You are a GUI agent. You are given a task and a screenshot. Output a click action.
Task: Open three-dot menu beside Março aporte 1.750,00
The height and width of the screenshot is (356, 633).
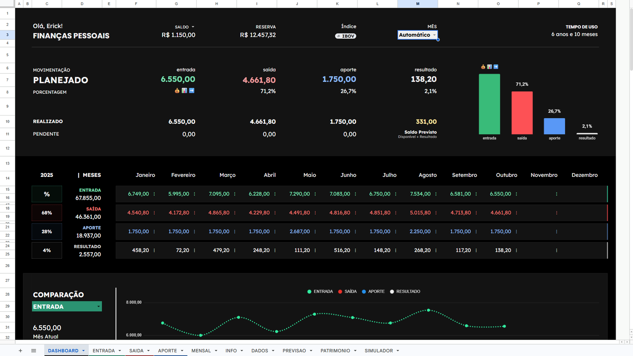tap(235, 231)
